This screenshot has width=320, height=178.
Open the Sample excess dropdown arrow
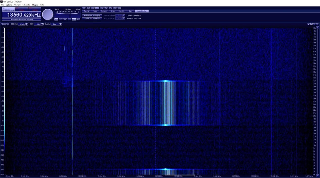point(124,16)
